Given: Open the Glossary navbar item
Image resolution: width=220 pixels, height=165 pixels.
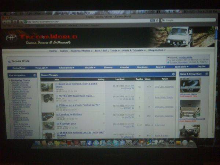Looking at the screenshot, I should pos(108,68).
